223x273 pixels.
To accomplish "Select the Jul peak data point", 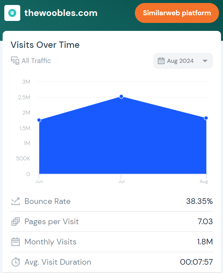I will (x=121, y=96).
